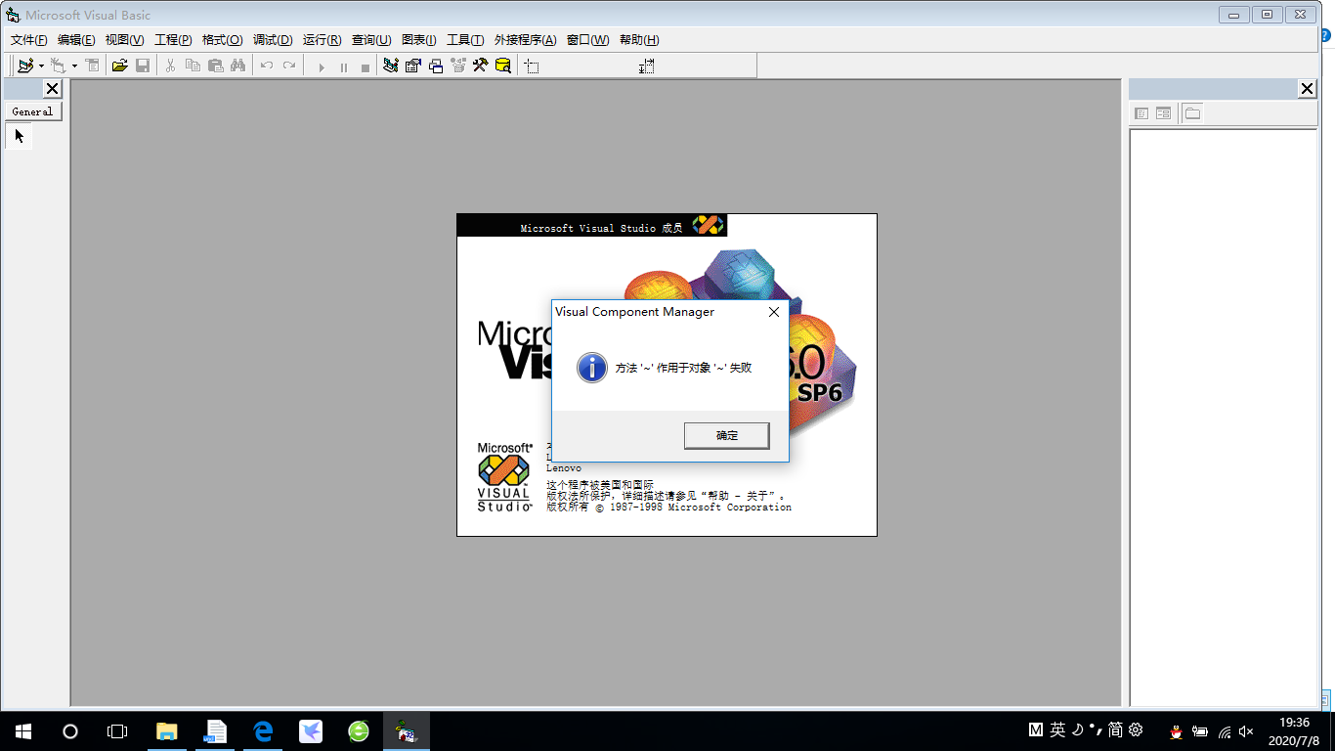The height and width of the screenshot is (751, 1335).
Task: Open the 图表(I) menu
Action: click(x=418, y=40)
